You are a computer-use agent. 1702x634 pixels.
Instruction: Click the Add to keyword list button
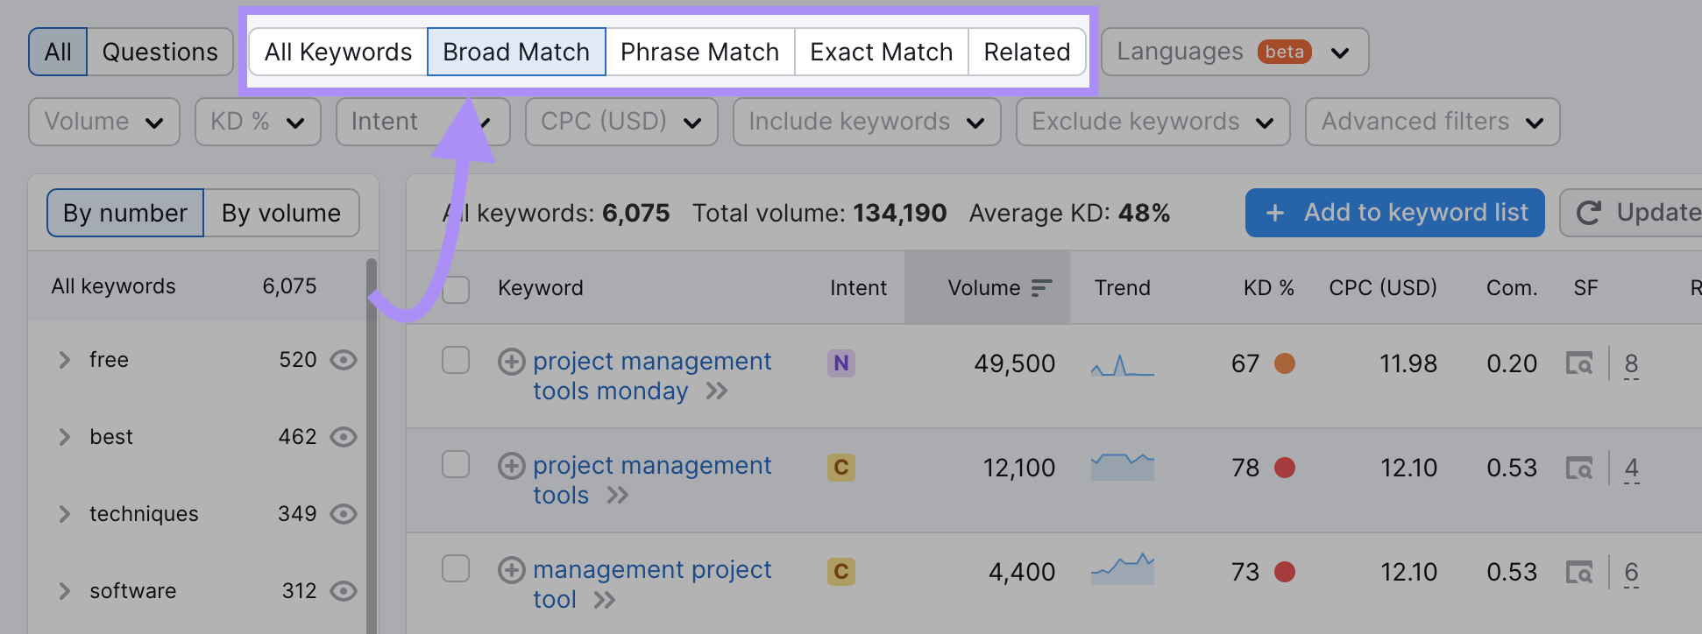1394,212
